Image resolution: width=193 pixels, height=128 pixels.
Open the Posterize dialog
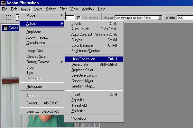click(94, 111)
